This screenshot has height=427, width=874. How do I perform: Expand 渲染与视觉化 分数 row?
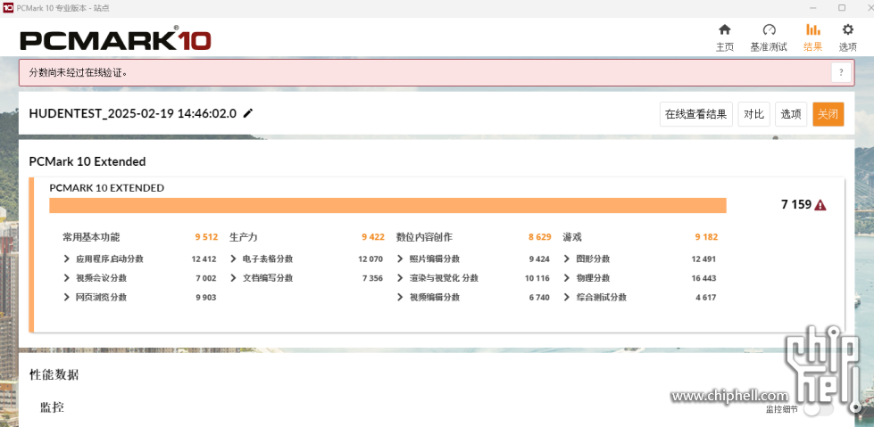[400, 278]
